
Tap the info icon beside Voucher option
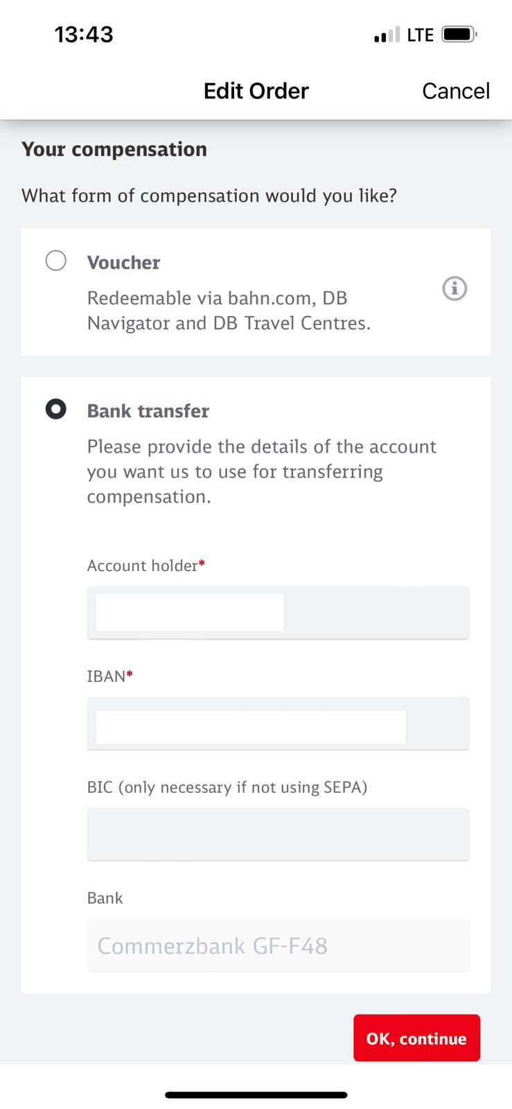tap(455, 288)
